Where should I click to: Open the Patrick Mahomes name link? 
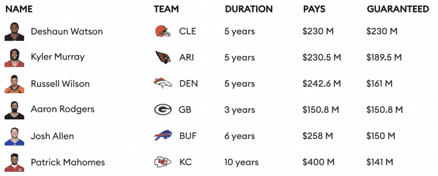pos(68,162)
